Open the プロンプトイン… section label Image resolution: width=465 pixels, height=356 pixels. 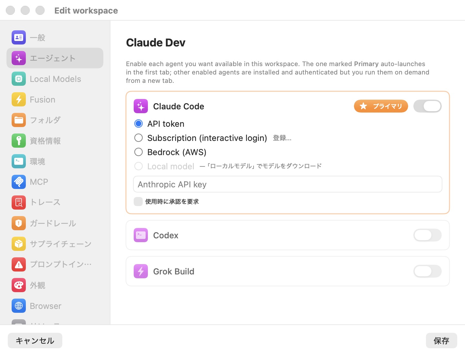click(61, 264)
